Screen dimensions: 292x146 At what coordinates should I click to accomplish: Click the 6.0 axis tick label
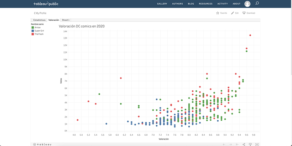(x=117, y=135)
